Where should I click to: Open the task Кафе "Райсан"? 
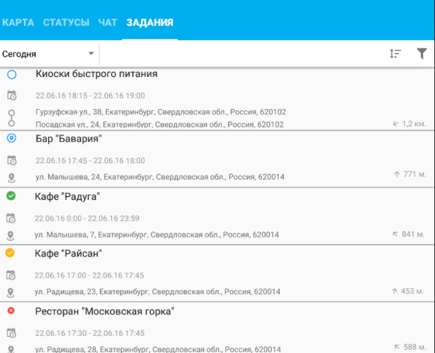tap(68, 253)
